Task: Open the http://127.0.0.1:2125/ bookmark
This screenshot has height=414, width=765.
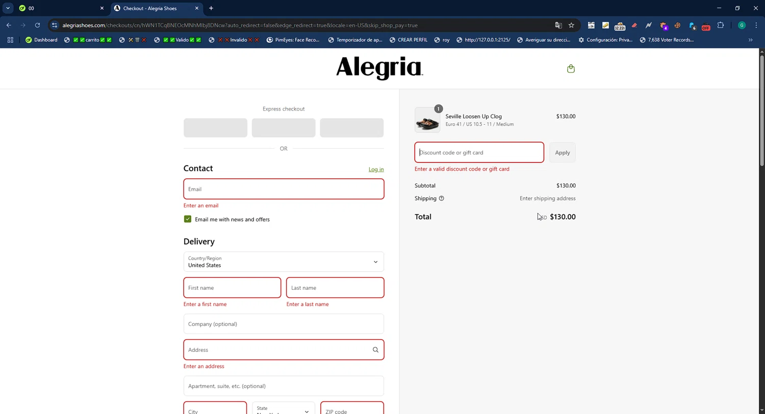Action: pos(483,40)
